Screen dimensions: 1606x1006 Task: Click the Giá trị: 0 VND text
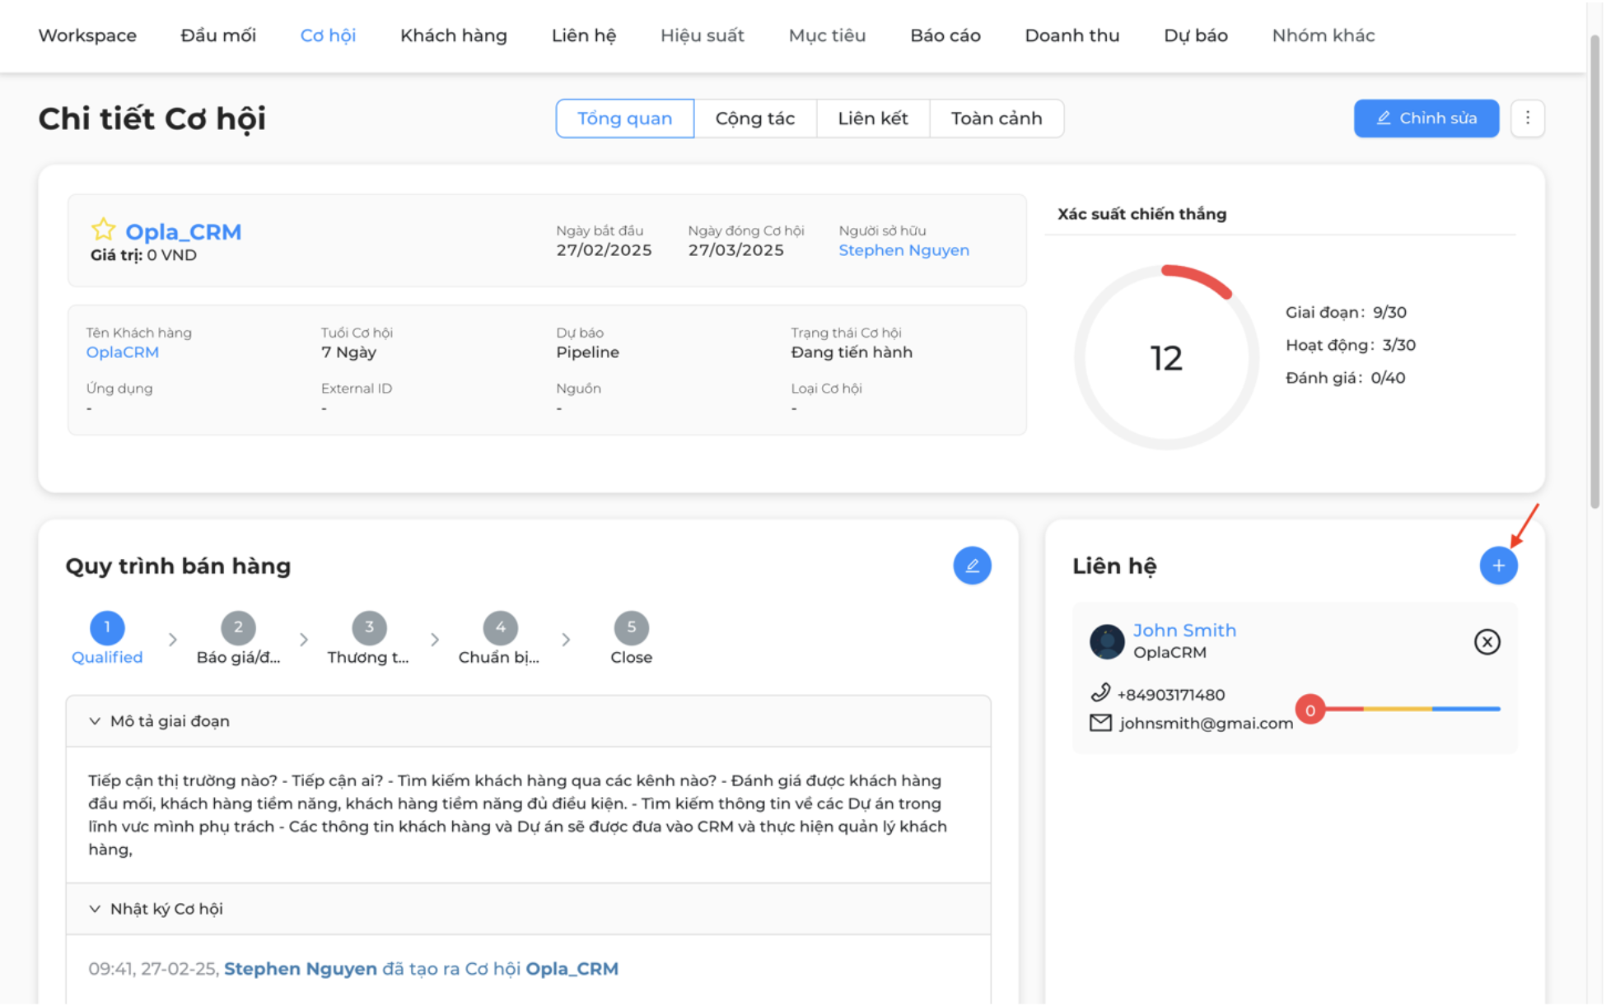(x=143, y=255)
